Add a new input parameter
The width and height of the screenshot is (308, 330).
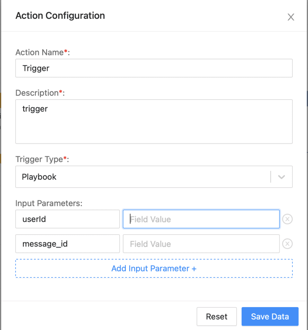point(154,268)
